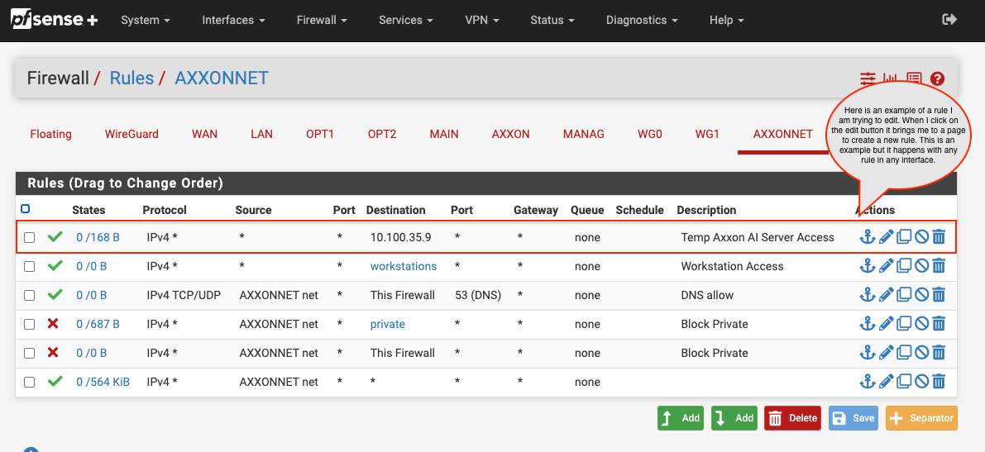Open the Status dropdown menu
Image resolution: width=985 pixels, height=452 pixels.
coord(552,20)
